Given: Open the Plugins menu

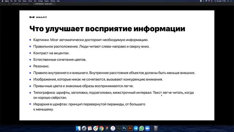Looking at the screenshot, I should 46,1.
